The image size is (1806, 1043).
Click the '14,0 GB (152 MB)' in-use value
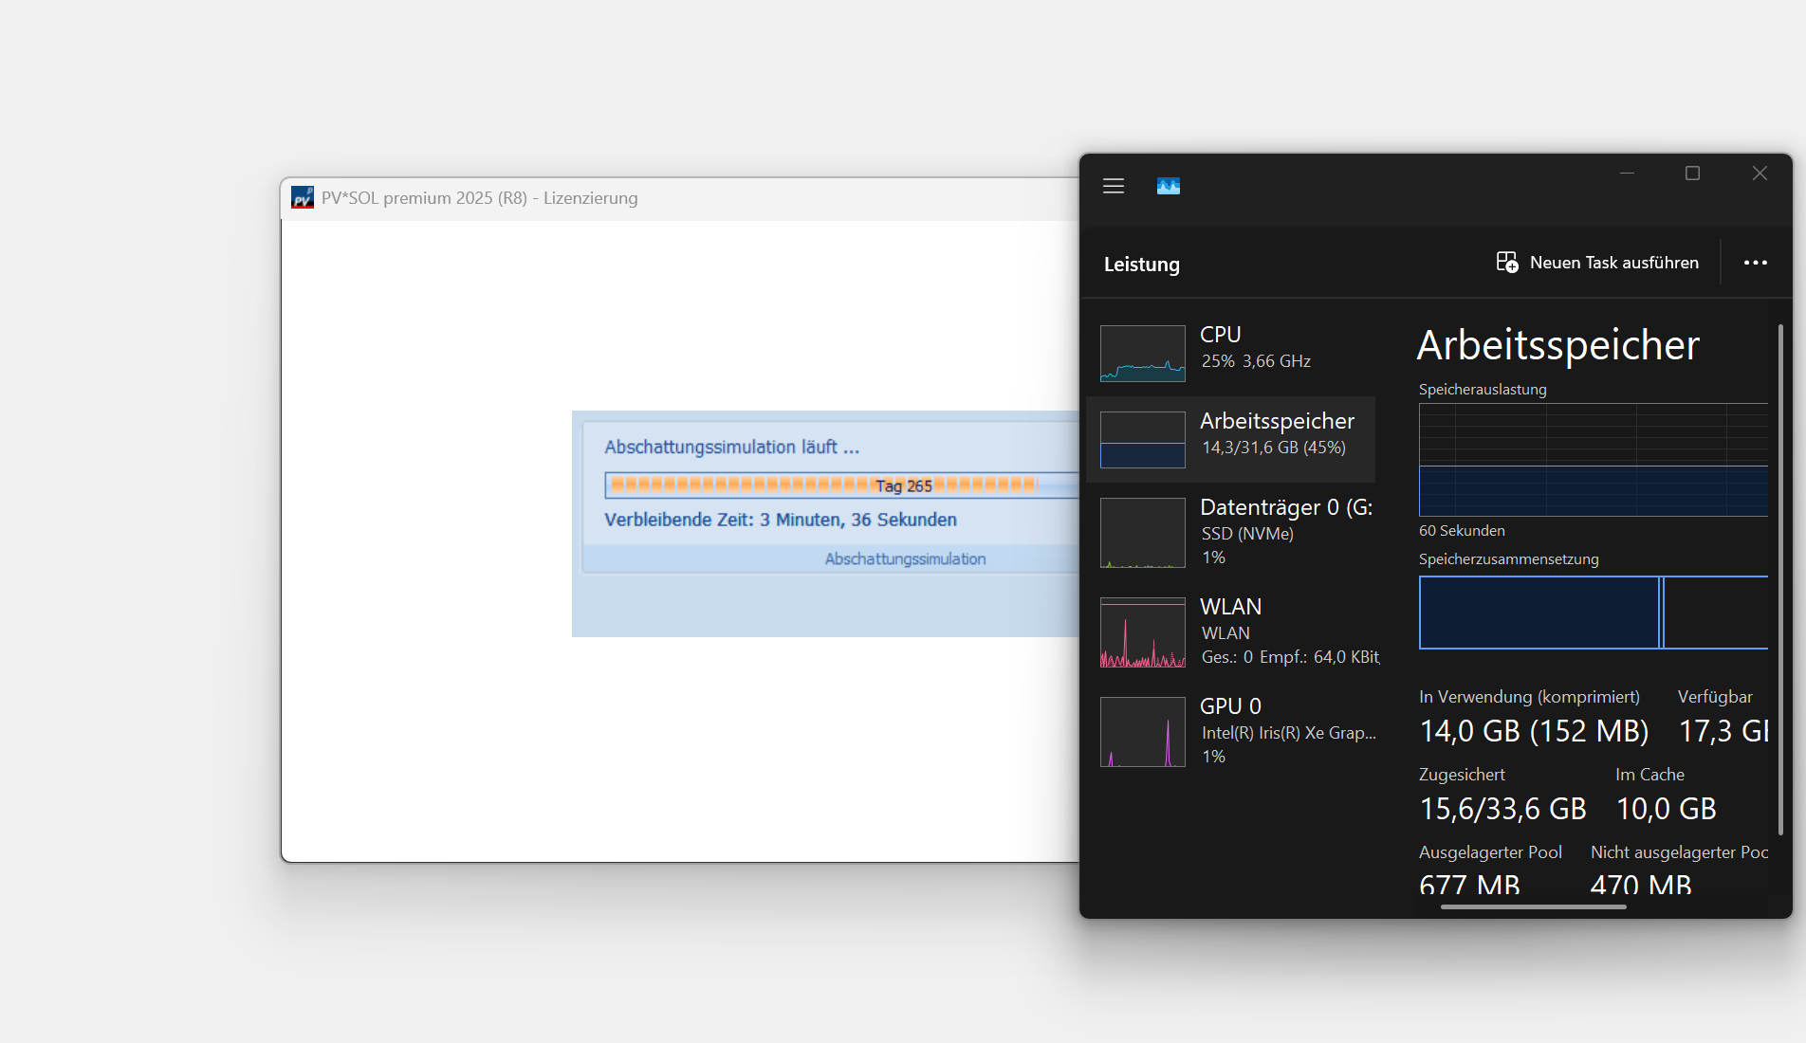1534,731
